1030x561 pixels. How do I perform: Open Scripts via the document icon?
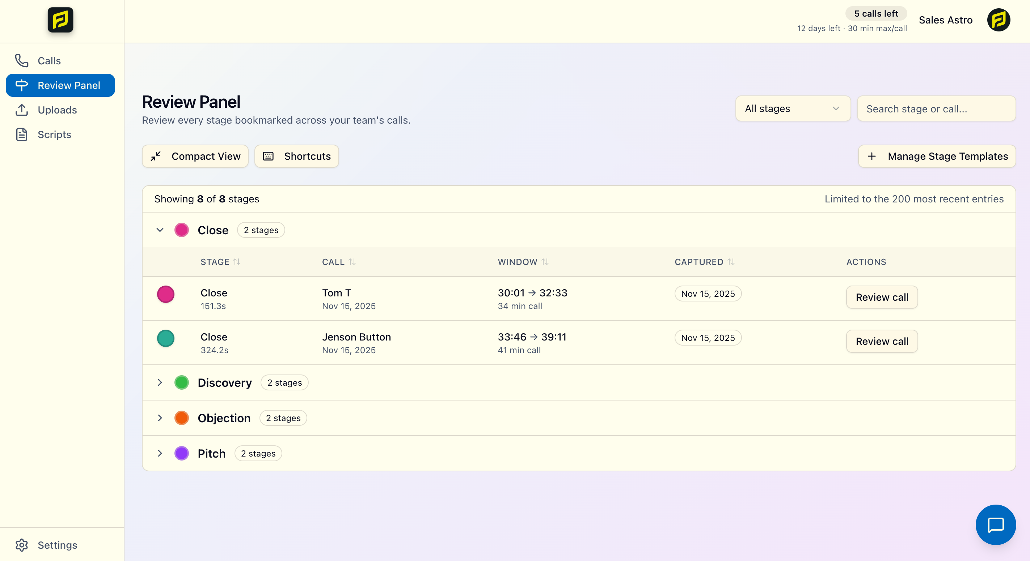pyautogui.click(x=21, y=134)
